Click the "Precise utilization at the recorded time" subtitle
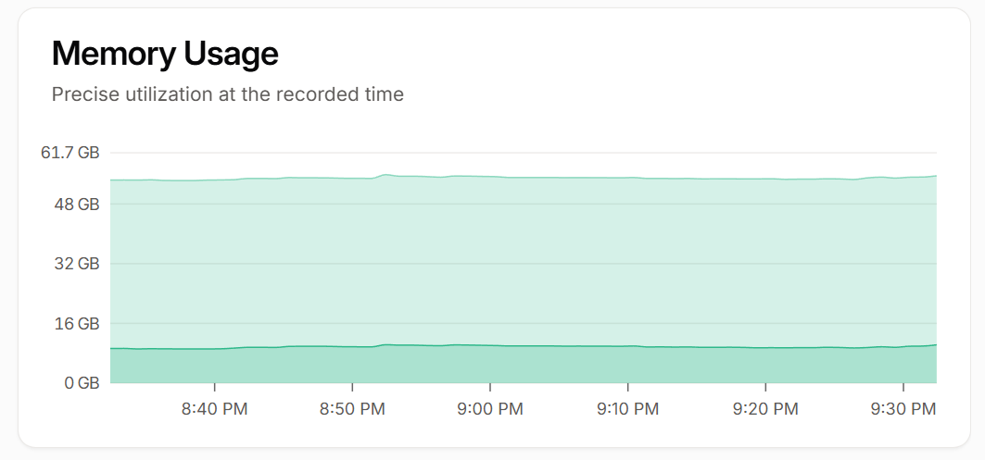Viewport: 985px width, 460px height. (x=227, y=94)
